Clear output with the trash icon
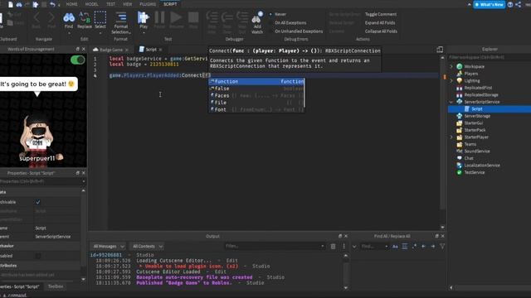 pos(333,247)
